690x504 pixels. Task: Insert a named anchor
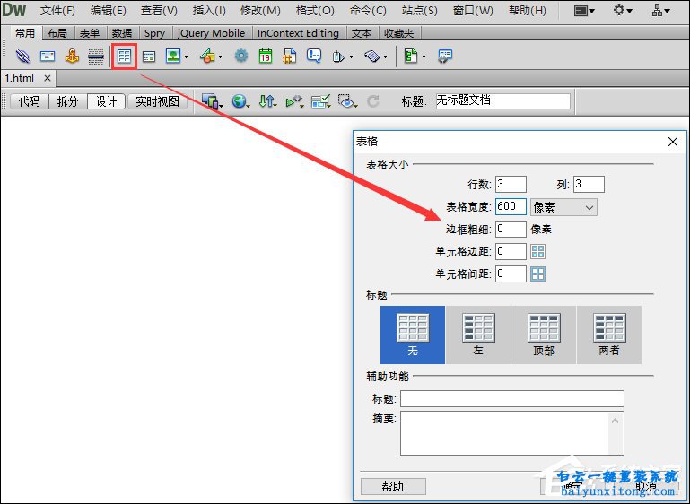[72, 56]
